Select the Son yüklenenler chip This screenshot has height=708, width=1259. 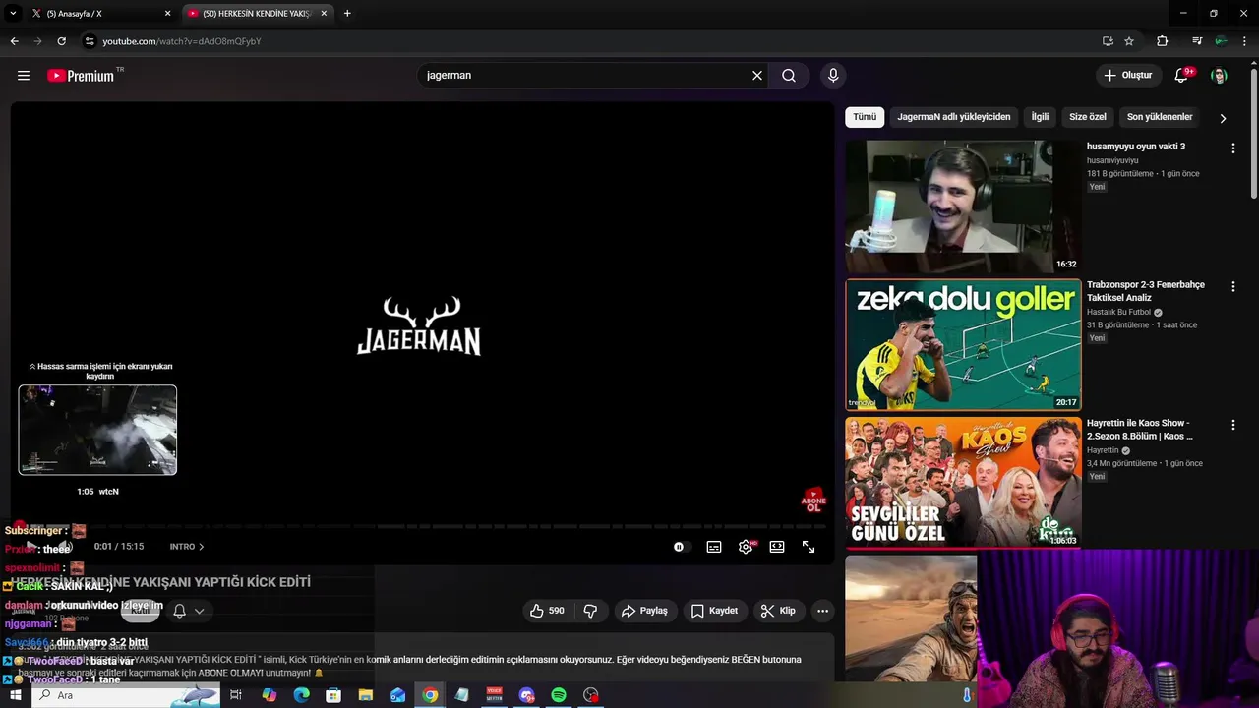click(1160, 117)
